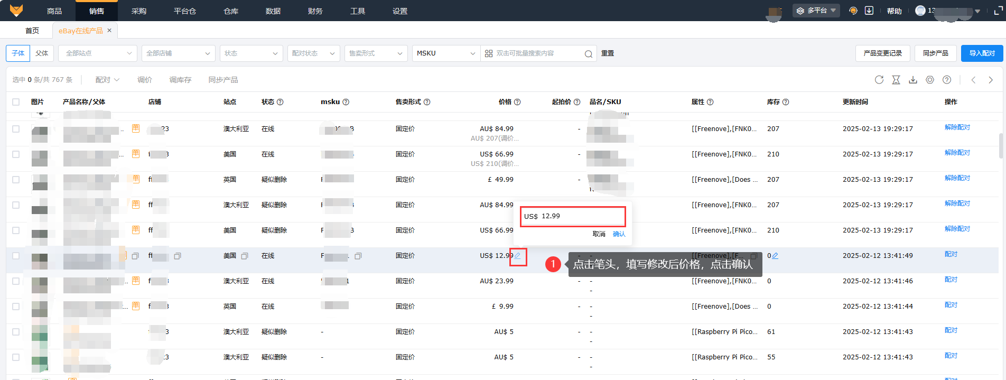Toggle fullscreen mode icon
The height and width of the screenshot is (380, 1006).
pyautogui.click(x=998, y=11)
